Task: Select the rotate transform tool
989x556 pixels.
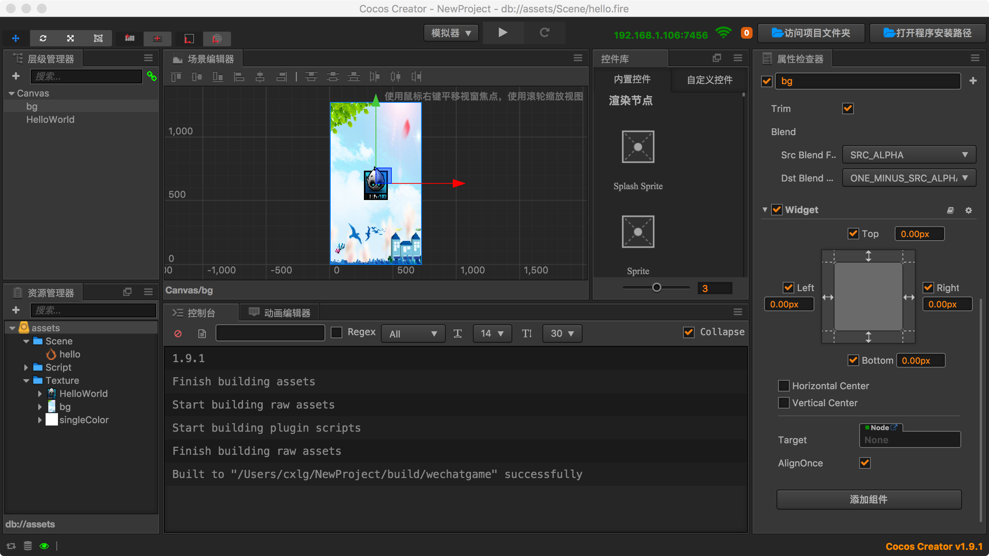Action: 43,38
